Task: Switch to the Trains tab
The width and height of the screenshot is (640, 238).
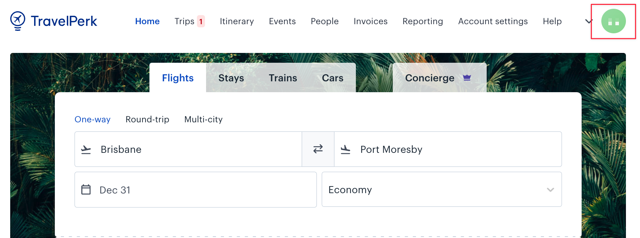Action: click(283, 78)
